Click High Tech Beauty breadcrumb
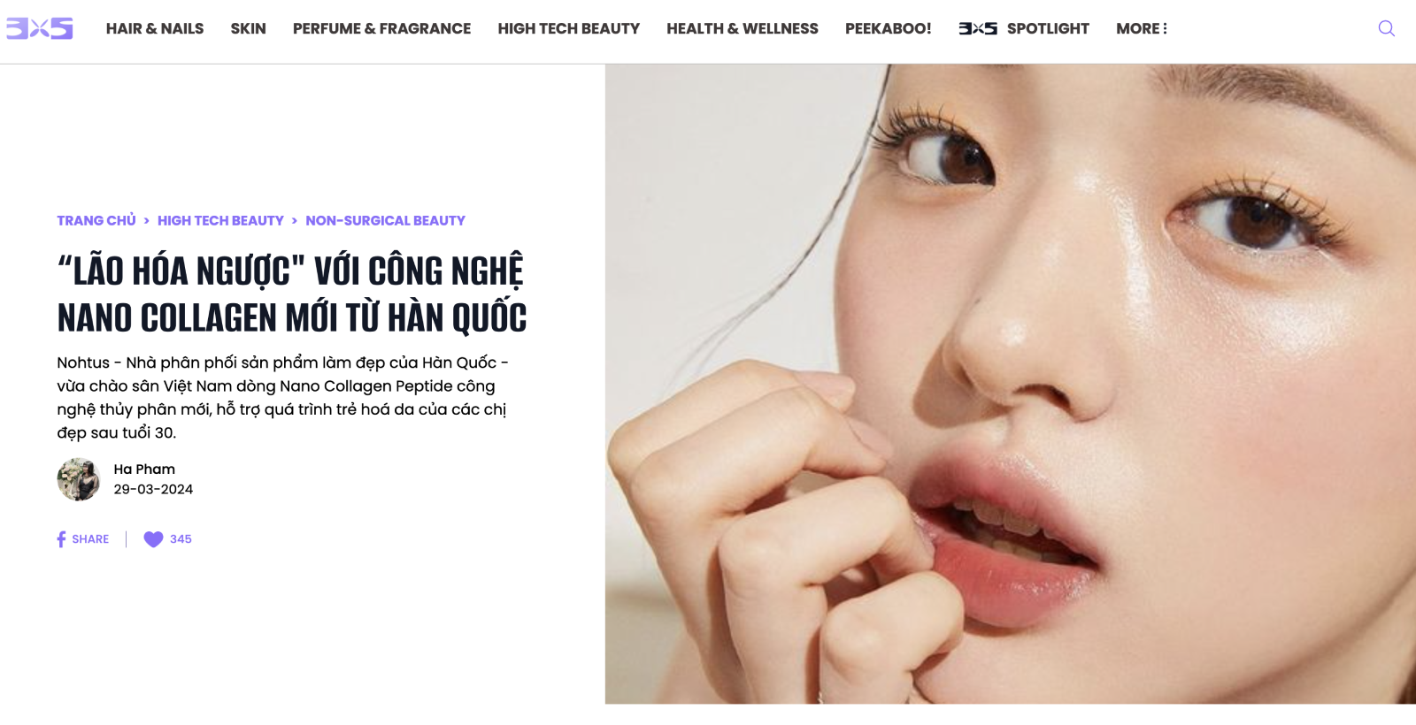The image size is (1416, 725). tap(220, 220)
